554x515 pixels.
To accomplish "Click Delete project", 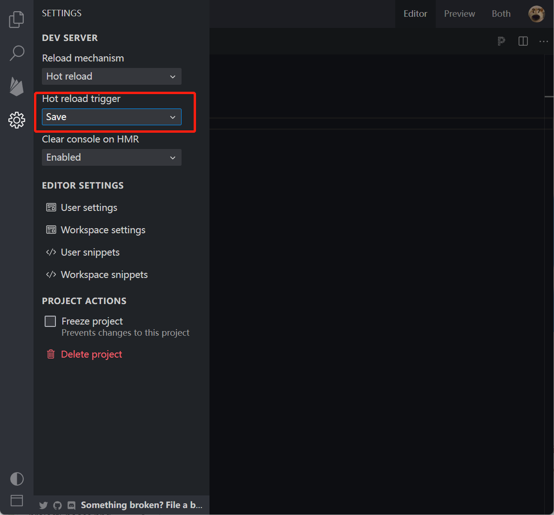I will tap(91, 354).
